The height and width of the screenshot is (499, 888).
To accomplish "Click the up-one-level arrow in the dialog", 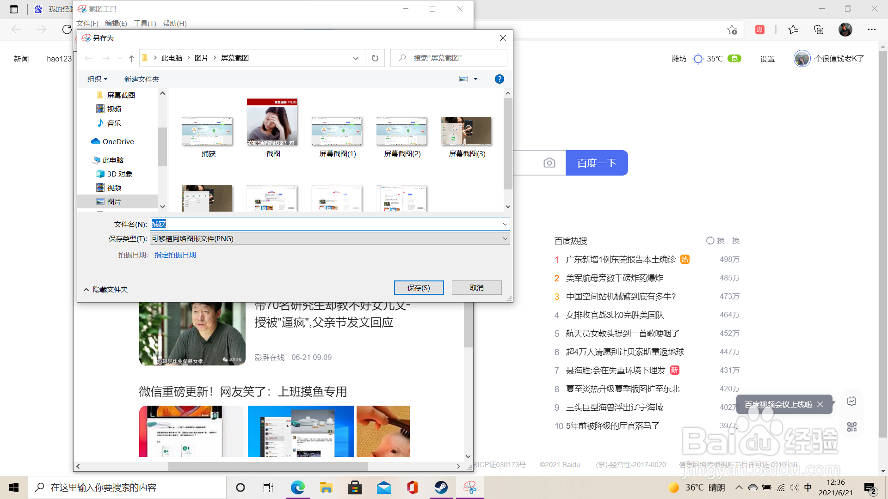I will [x=131, y=58].
